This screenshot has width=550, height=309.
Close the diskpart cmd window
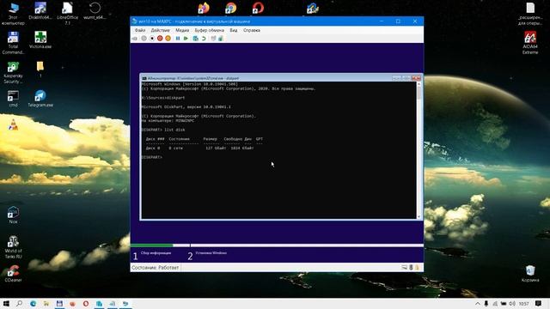click(416, 78)
